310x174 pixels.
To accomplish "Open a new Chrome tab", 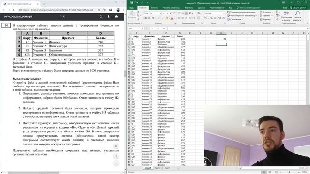I will (x=44, y=4).
